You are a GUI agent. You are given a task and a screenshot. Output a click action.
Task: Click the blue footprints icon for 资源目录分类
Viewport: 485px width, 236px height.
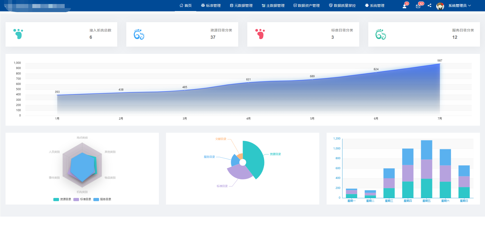click(x=139, y=35)
